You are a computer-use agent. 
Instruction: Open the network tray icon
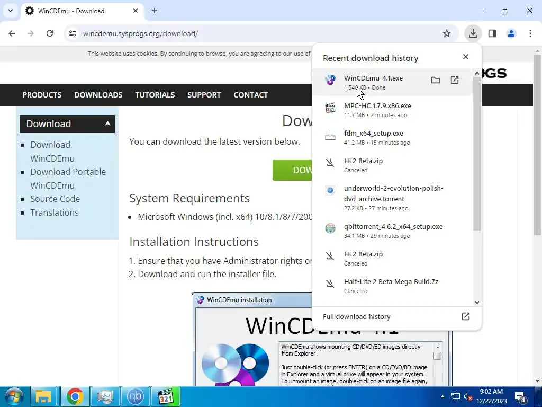point(456,396)
